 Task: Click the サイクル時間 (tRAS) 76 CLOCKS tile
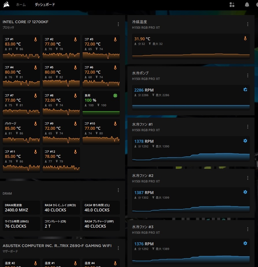click(21, 224)
